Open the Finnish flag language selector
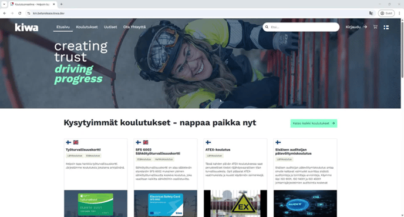 [x=386, y=27]
